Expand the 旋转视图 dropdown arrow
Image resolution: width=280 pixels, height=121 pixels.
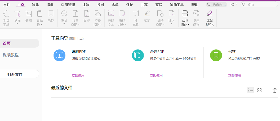pos(101,25)
